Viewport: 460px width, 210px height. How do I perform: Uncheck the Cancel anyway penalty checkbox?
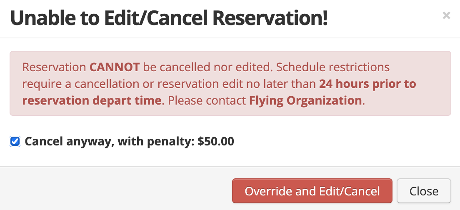coord(15,141)
